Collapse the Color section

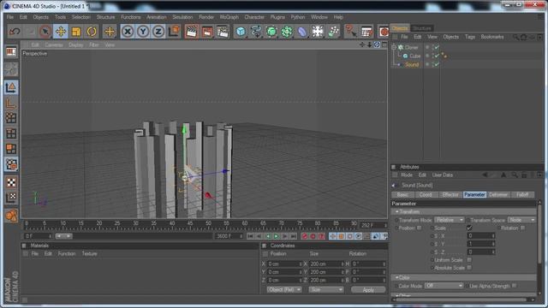(x=397, y=277)
